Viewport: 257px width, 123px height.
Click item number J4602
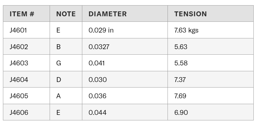pos(19,47)
